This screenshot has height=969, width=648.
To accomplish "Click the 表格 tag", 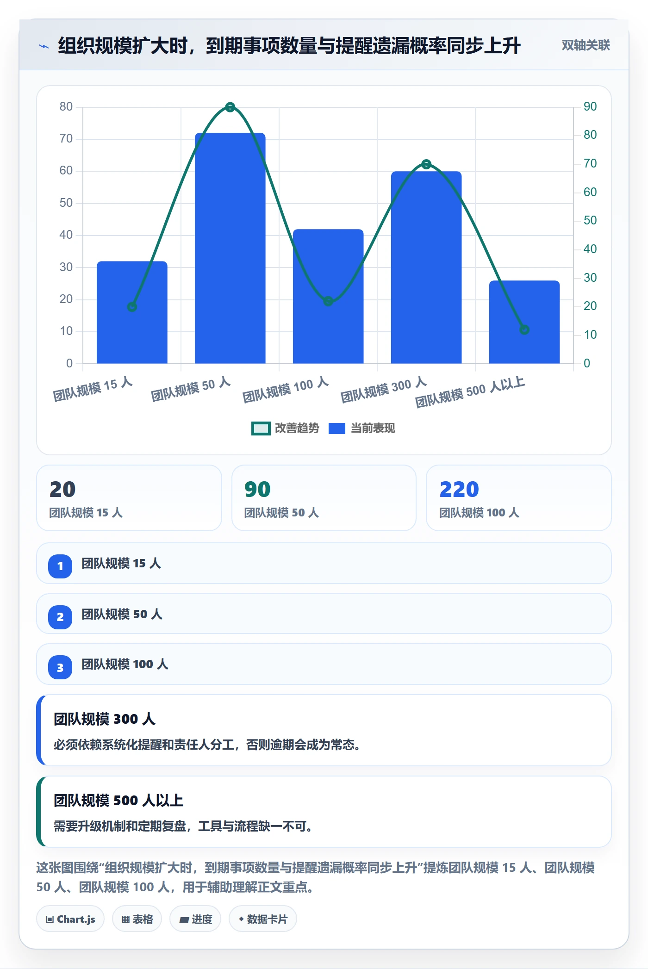I will tap(137, 919).
